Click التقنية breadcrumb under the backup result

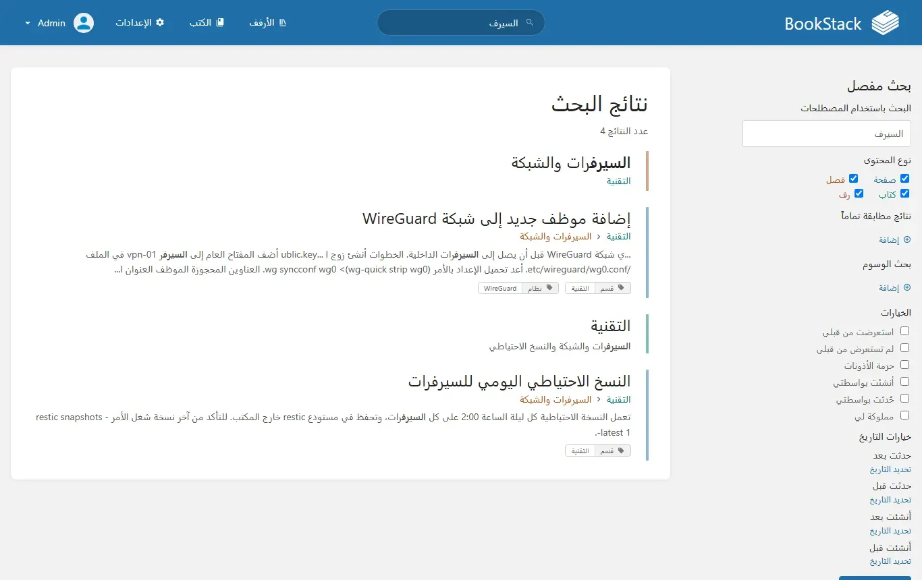pyautogui.click(x=618, y=399)
